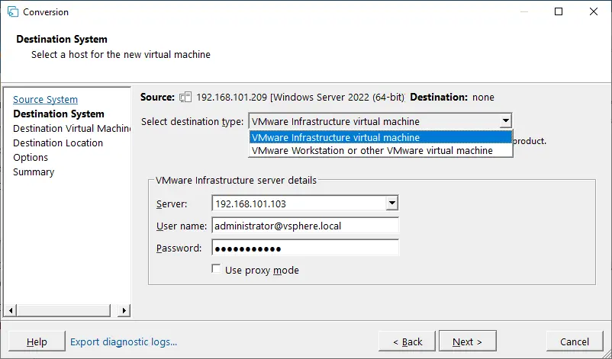The image size is (612, 359).
Task: Click the sidebar horizontal scrollbar thumb
Action: (x=63, y=310)
